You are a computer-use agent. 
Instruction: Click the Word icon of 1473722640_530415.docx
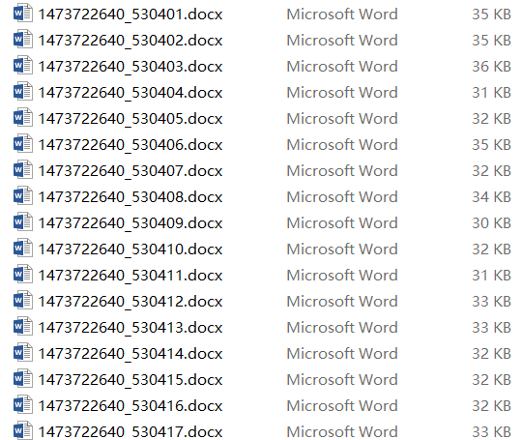point(23,378)
